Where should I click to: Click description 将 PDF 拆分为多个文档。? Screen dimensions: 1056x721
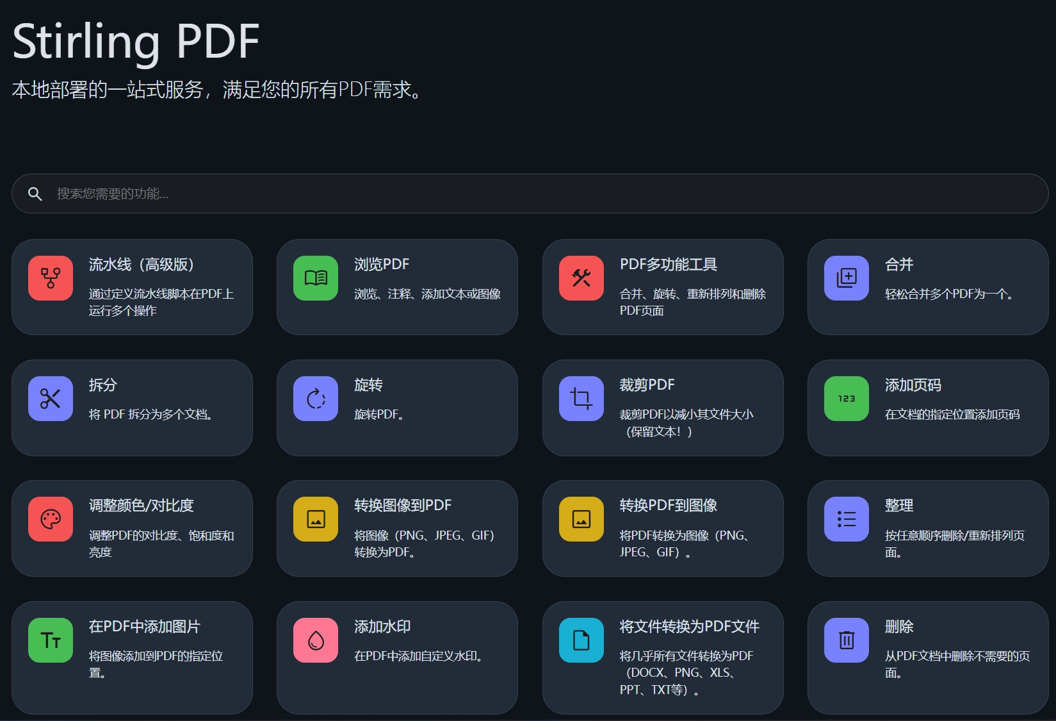pyautogui.click(x=150, y=415)
